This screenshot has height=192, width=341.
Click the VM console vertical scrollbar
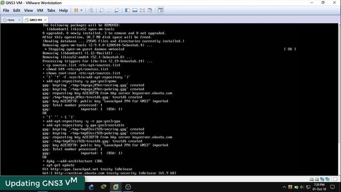(339, 99)
